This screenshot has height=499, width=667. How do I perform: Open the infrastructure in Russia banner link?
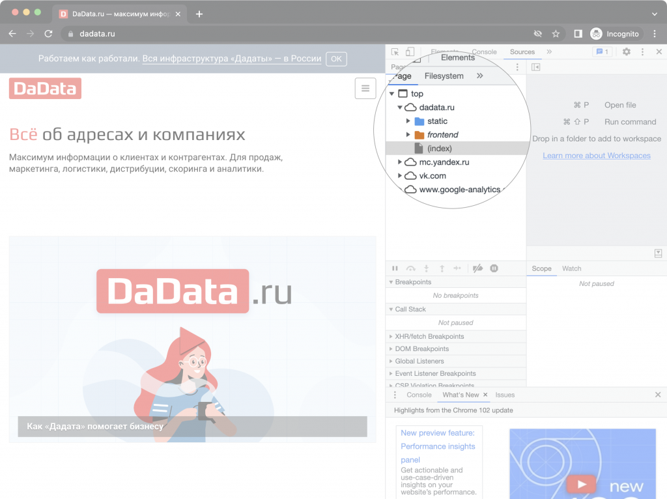[x=232, y=59]
